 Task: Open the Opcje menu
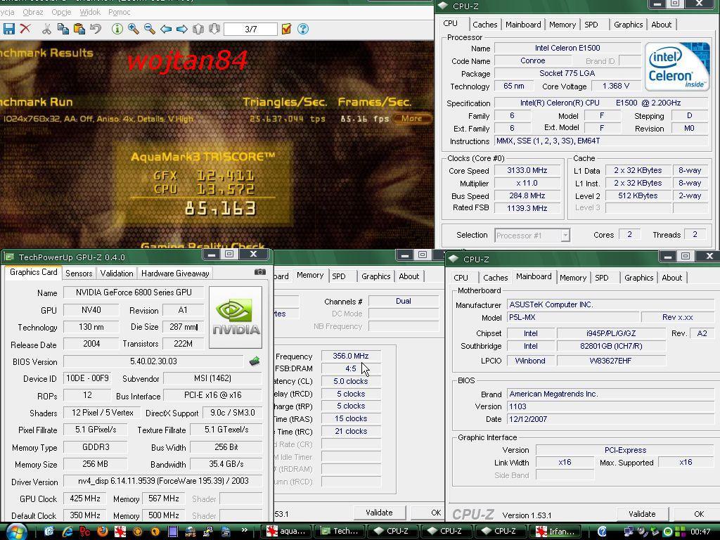(x=61, y=12)
